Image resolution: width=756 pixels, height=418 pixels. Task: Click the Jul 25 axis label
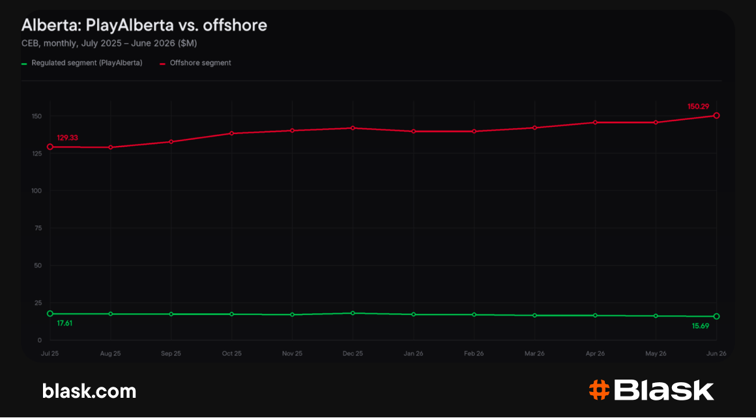[50, 354]
